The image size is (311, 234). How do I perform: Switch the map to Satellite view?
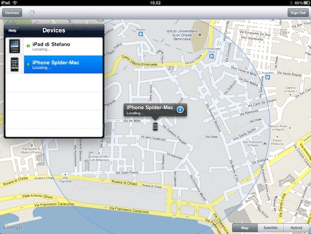click(x=271, y=228)
